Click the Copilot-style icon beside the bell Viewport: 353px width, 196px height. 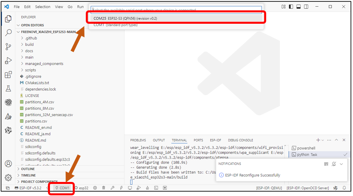pyautogui.click(x=336, y=188)
